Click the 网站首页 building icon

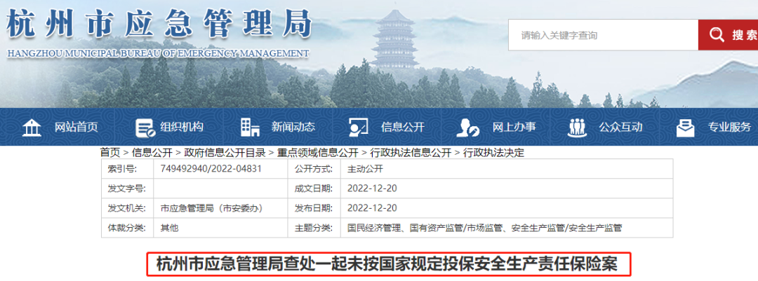(x=32, y=128)
